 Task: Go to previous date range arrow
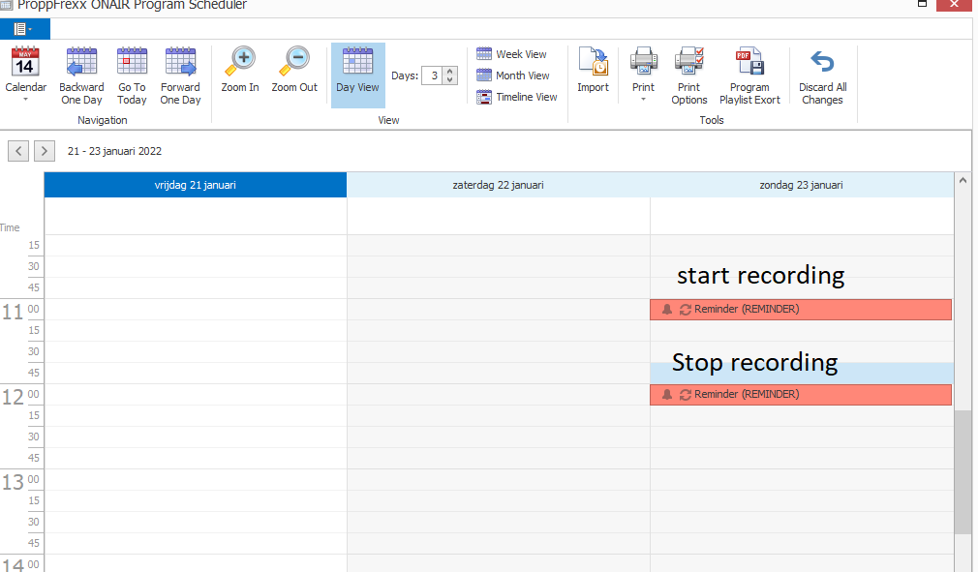[18, 151]
